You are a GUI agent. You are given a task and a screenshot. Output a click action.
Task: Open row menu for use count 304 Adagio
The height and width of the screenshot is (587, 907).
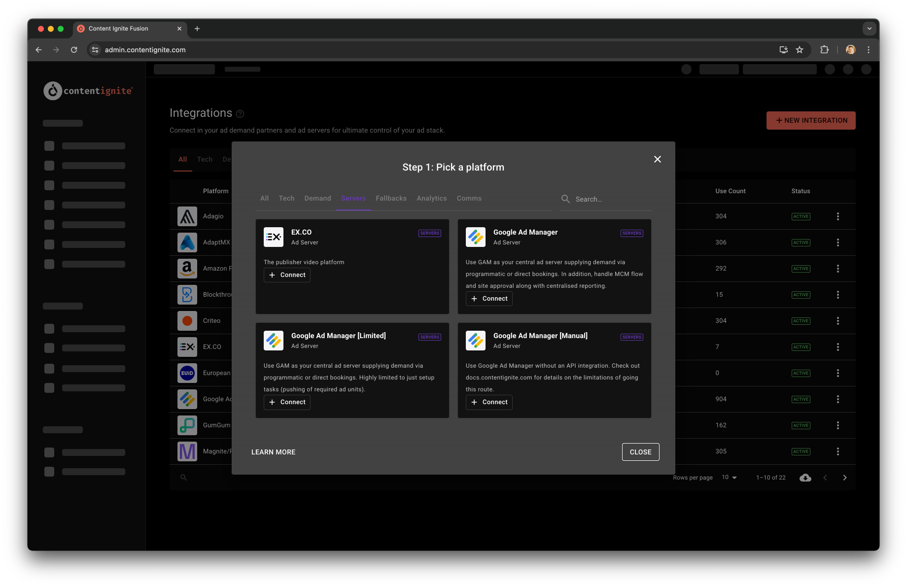point(838,216)
